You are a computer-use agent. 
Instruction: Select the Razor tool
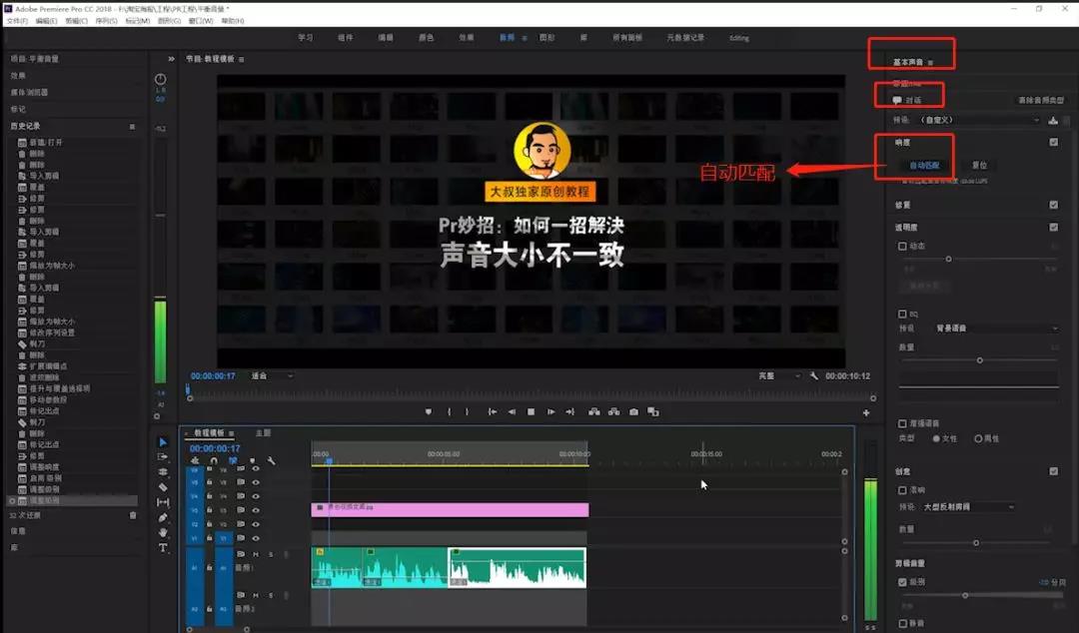click(163, 487)
